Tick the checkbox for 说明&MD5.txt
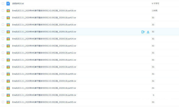Screen dimensions: 179x107 click(x=3, y=4)
